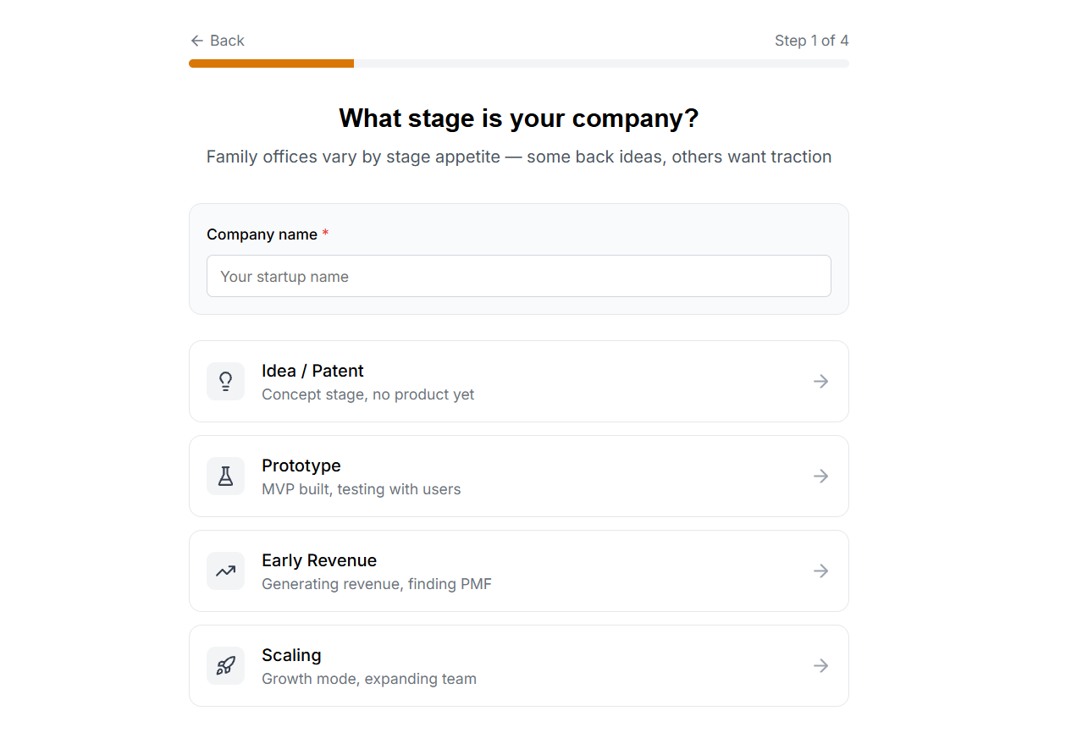Select the Scaling stage title
This screenshot has width=1077, height=744.
(x=291, y=655)
